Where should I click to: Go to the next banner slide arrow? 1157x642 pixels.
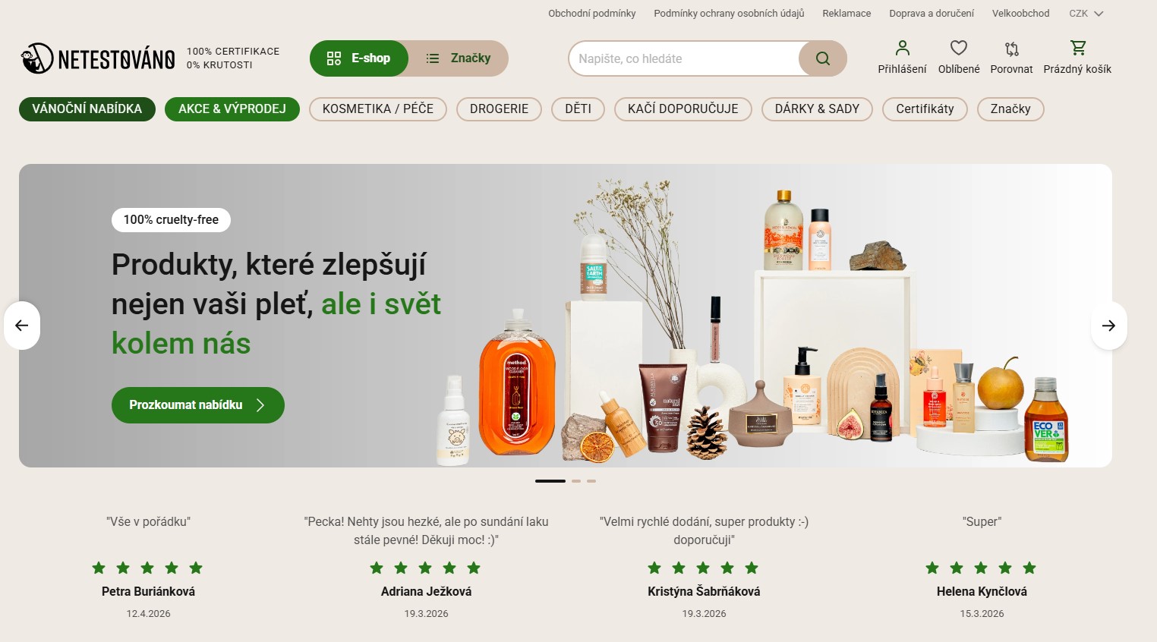pyautogui.click(x=1108, y=326)
